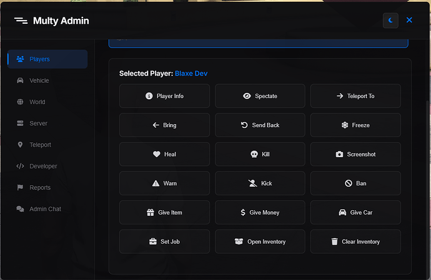
Task: Click the Vehicle car icon in sidebar
Action: 20,80
